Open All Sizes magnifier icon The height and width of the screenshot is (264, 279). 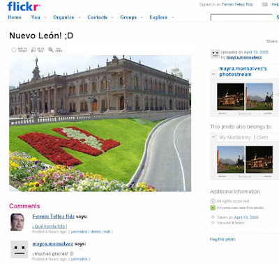pos(51,49)
